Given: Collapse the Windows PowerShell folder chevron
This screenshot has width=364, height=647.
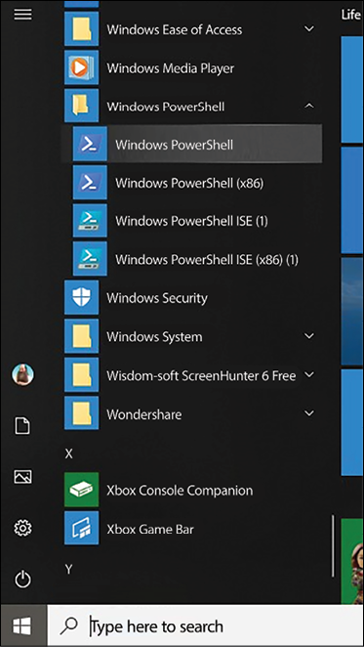Looking at the screenshot, I should point(309,107).
